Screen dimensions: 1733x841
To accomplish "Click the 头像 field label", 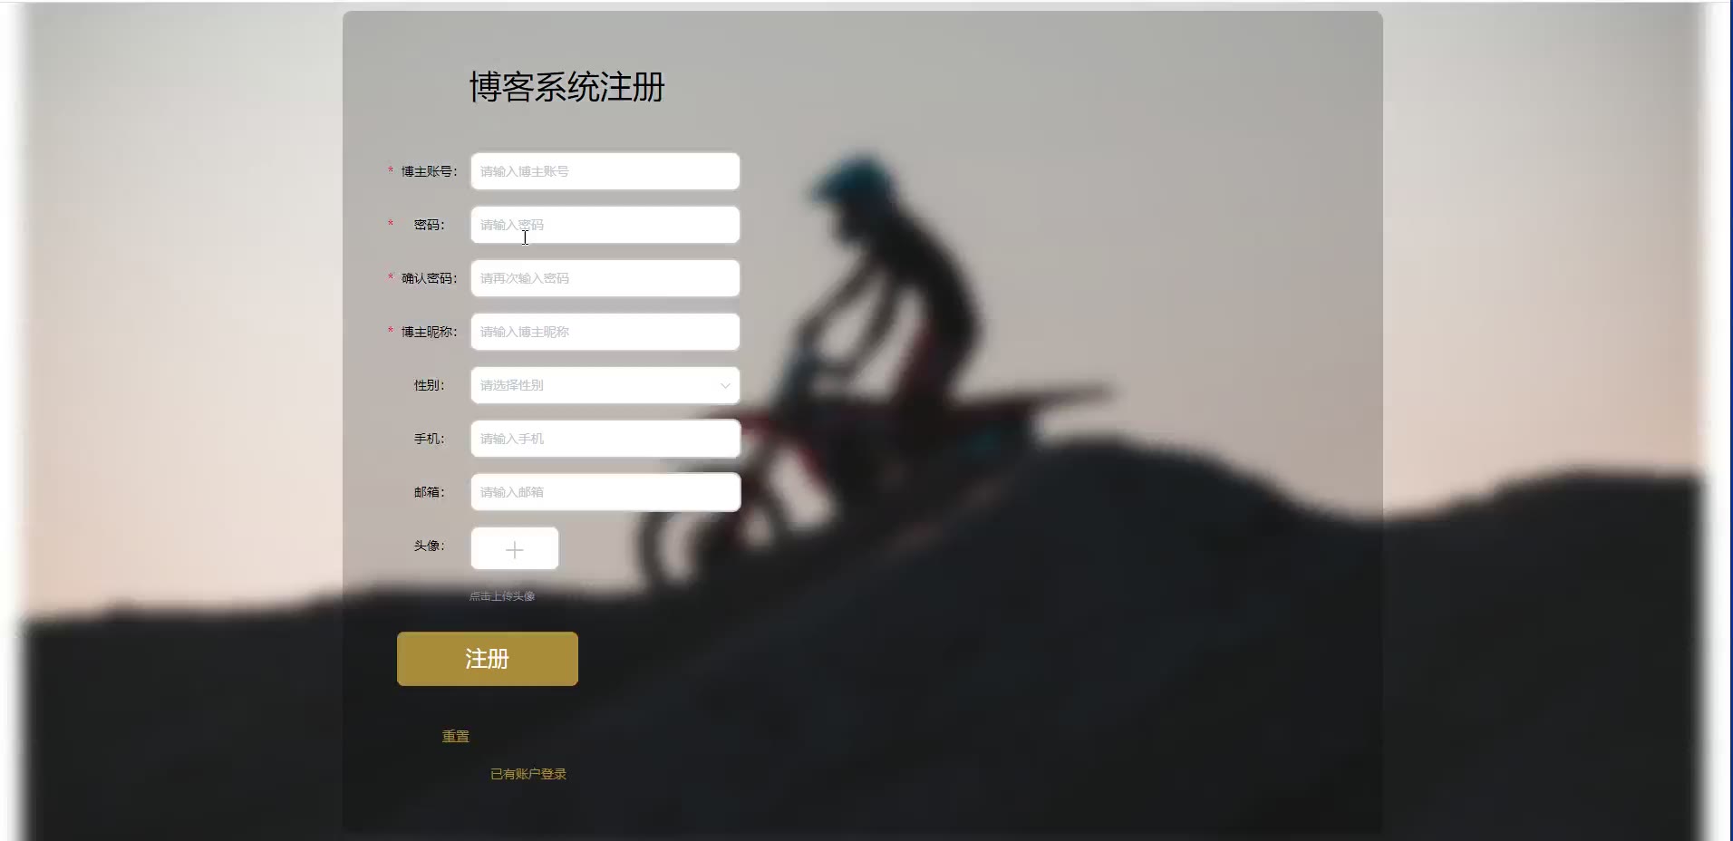I will click(429, 546).
